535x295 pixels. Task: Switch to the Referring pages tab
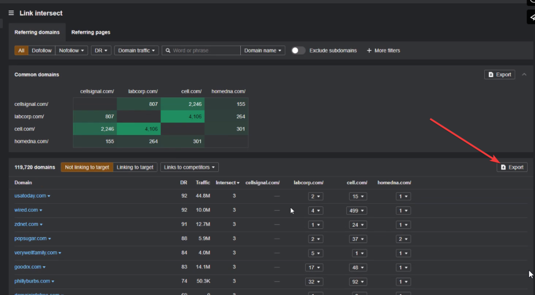(91, 32)
